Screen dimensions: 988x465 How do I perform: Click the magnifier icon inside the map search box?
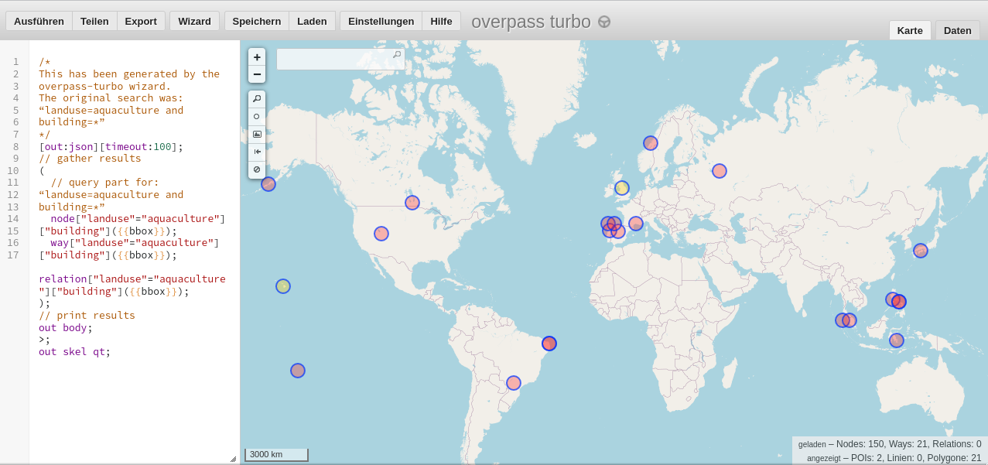pyautogui.click(x=397, y=55)
